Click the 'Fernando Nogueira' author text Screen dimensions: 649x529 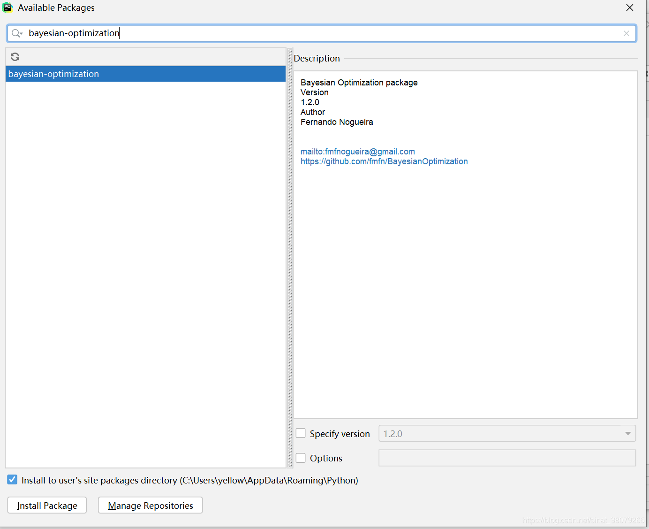click(x=337, y=122)
